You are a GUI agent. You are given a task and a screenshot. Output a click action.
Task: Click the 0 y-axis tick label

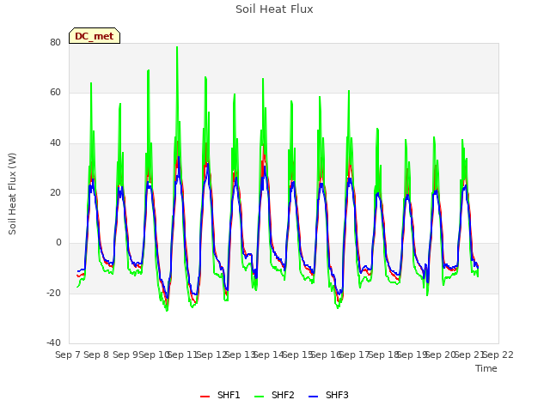click(x=58, y=243)
